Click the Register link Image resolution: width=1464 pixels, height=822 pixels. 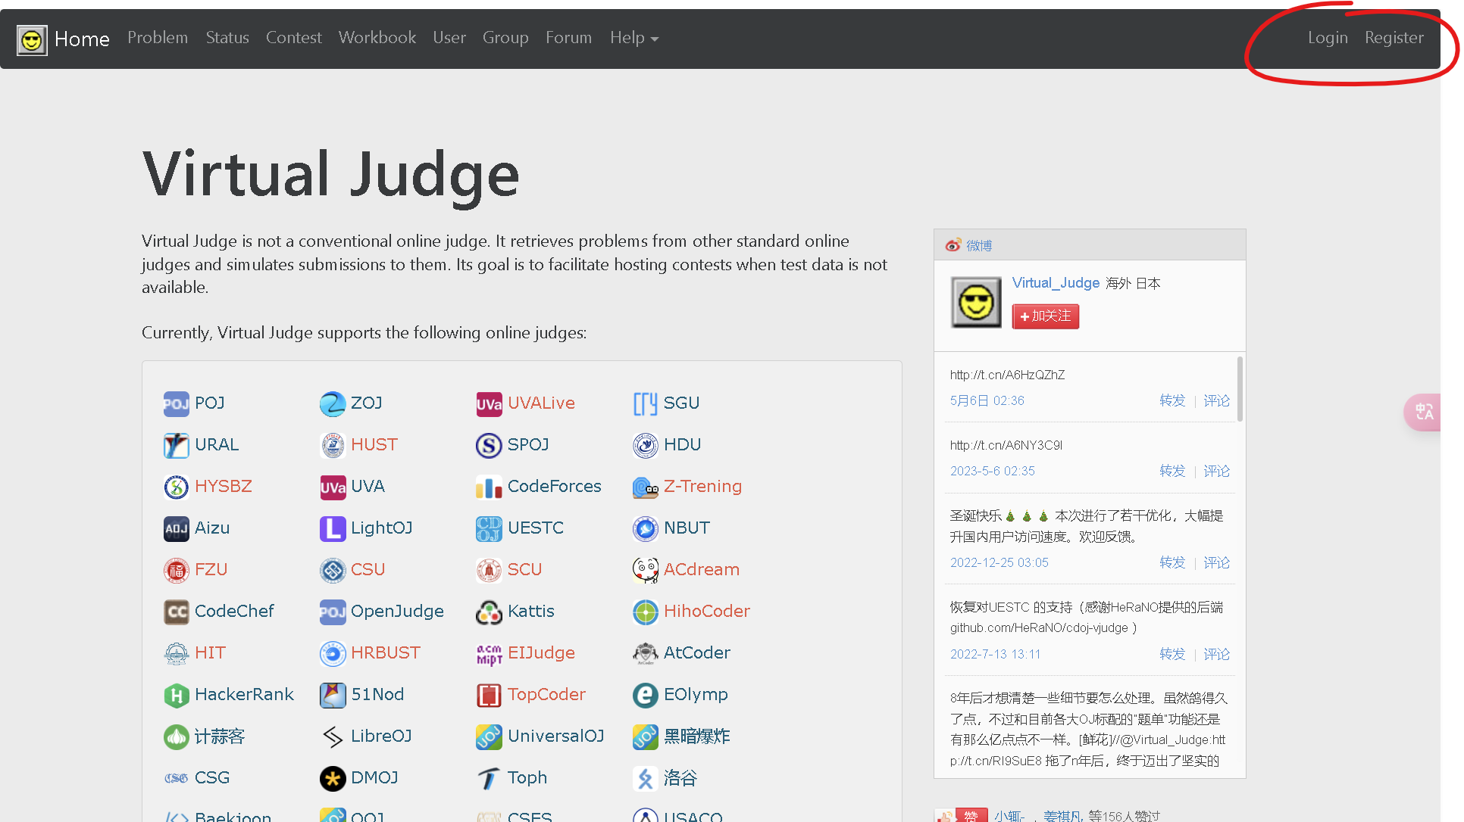point(1394,38)
